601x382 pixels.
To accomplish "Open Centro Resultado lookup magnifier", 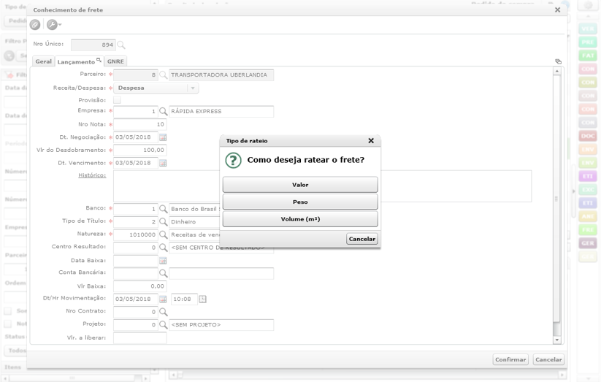I will [x=164, y=248].
